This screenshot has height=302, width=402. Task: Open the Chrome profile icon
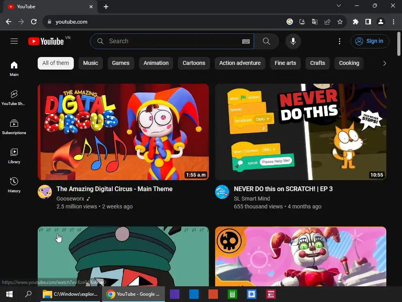[381, 22]
